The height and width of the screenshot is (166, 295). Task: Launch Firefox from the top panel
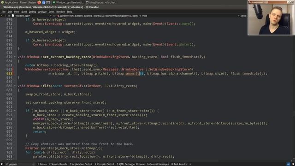(x=39, y=2)
